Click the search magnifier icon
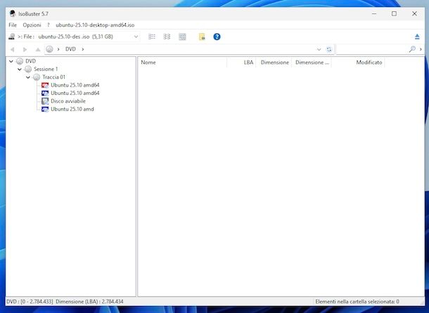 tap(413, 49)
